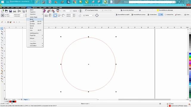This screenshot has height=107, width=191.
Task: Click the Virtual Segment Delete button
Action: point(91,10)
